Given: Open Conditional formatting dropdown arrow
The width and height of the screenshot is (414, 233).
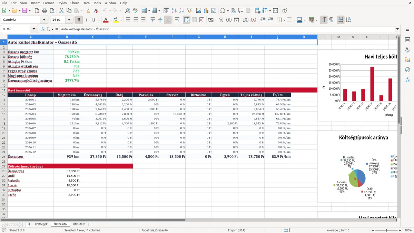Looking at the screenshot, I should [317, 20].
